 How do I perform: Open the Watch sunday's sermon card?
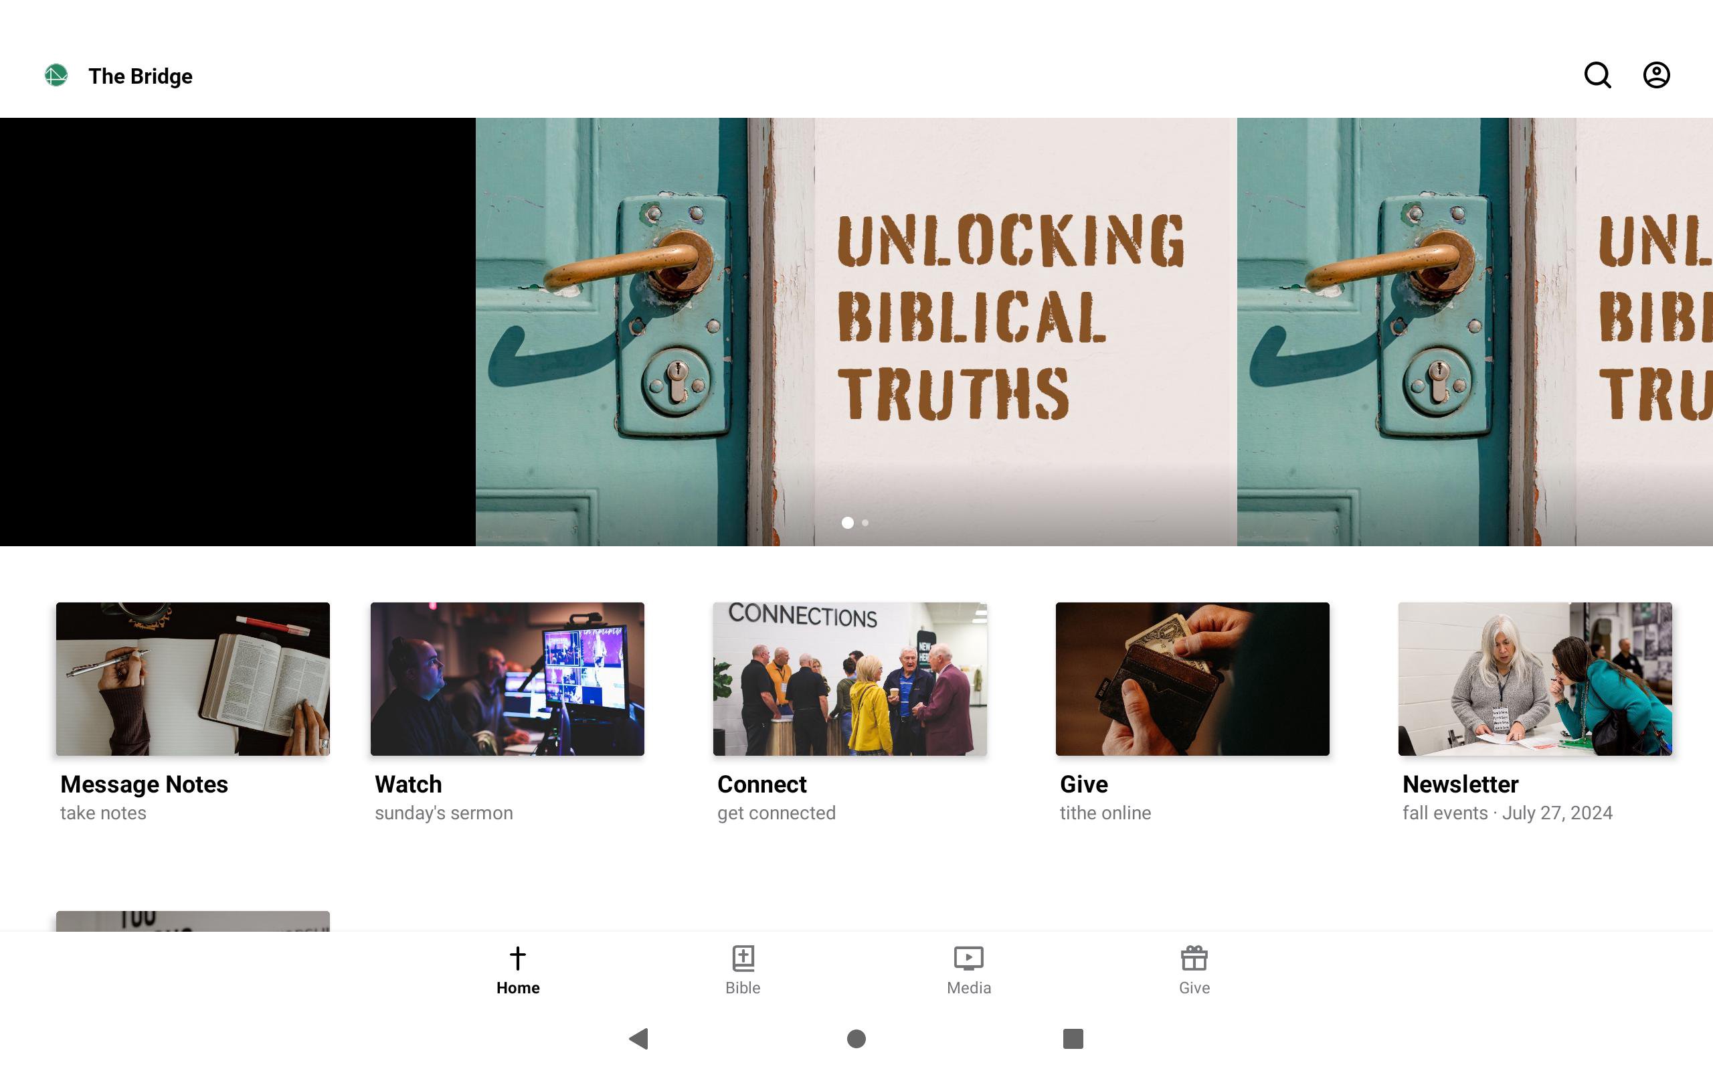(x=507, y=678)
